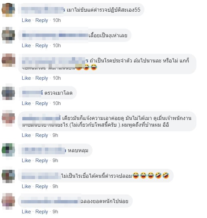Open avatar beside the ตรวจเมาโลด comment
Viewport: 207px width, 218px height.
coord(8,93)
